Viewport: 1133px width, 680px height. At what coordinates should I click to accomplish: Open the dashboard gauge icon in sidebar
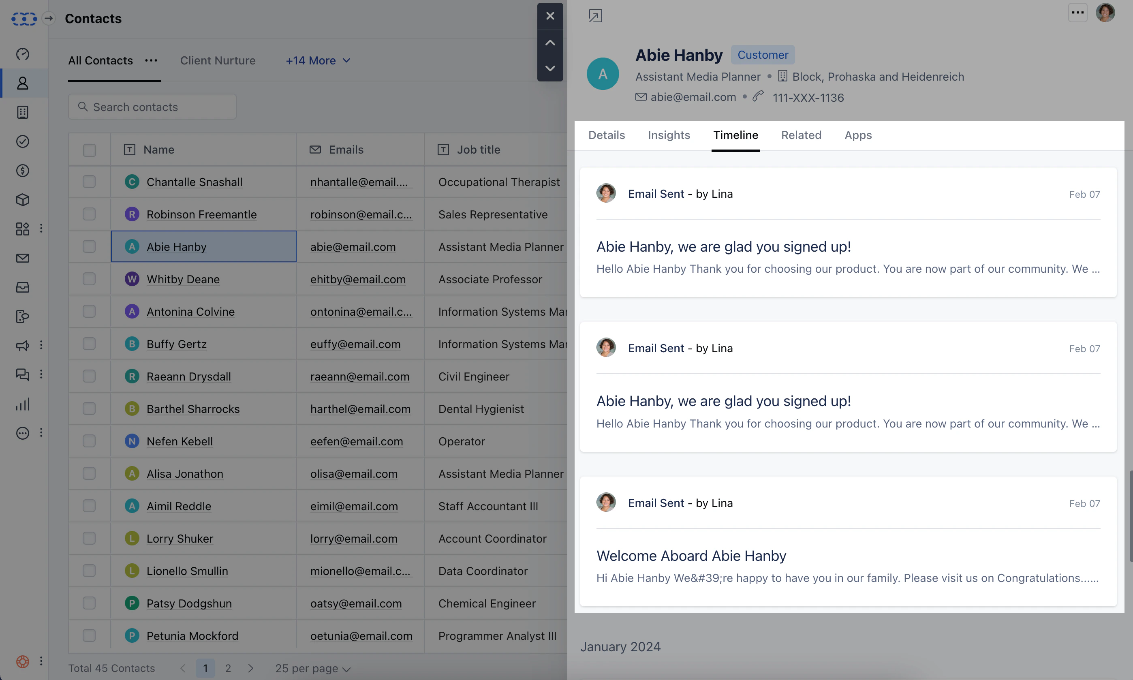pos(22,54)
